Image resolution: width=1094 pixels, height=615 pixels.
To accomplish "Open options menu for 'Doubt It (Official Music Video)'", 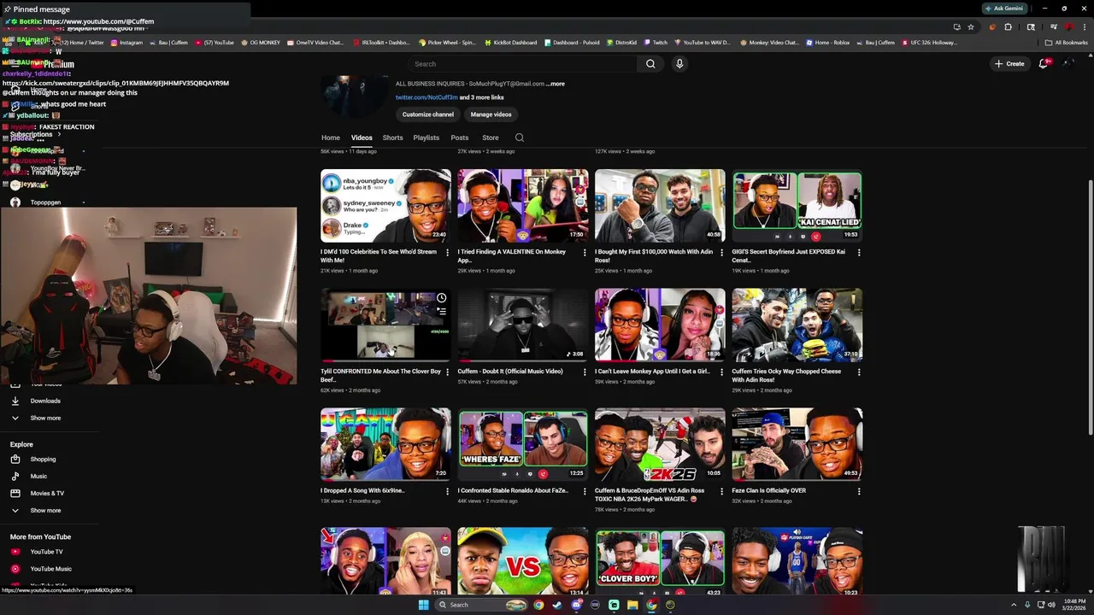I will click(585, 372).
